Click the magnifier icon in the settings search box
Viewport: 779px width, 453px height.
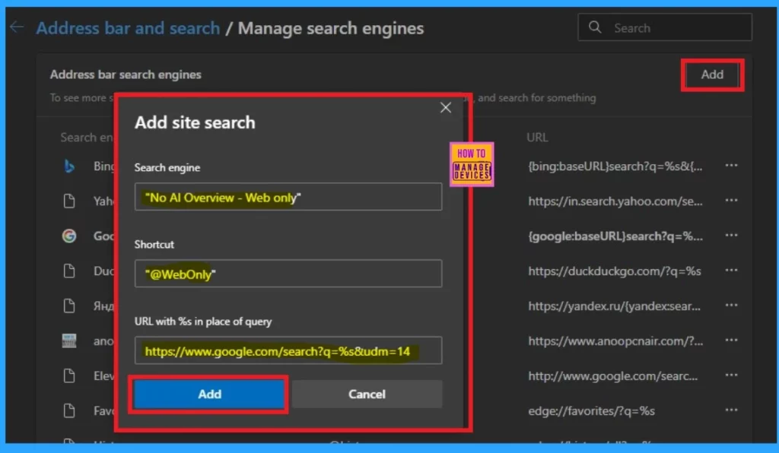pos(595,27)
